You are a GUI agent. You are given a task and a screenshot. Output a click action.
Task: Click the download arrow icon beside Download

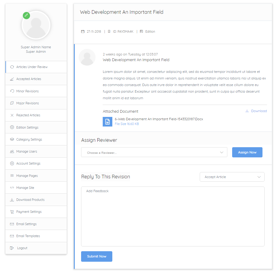coord(247,111)
